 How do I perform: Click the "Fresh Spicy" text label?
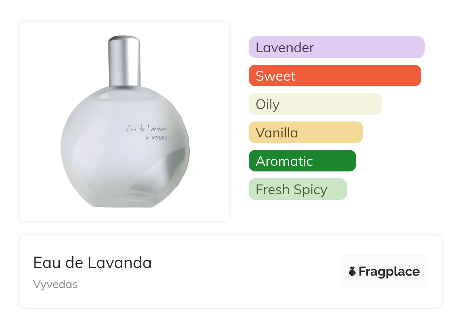pyautogui.click(x=291, y=190)
